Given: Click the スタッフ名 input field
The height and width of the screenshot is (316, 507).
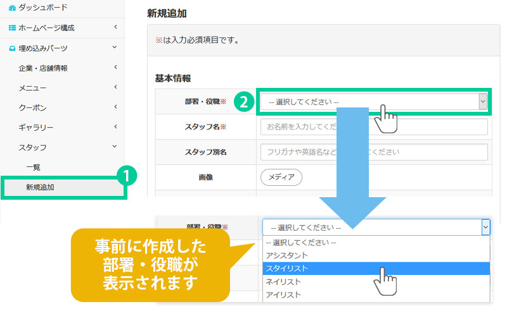Looking at the screenshot, I should tap(373, 127).
